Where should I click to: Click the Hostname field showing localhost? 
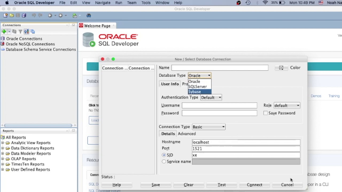[246, 142]
